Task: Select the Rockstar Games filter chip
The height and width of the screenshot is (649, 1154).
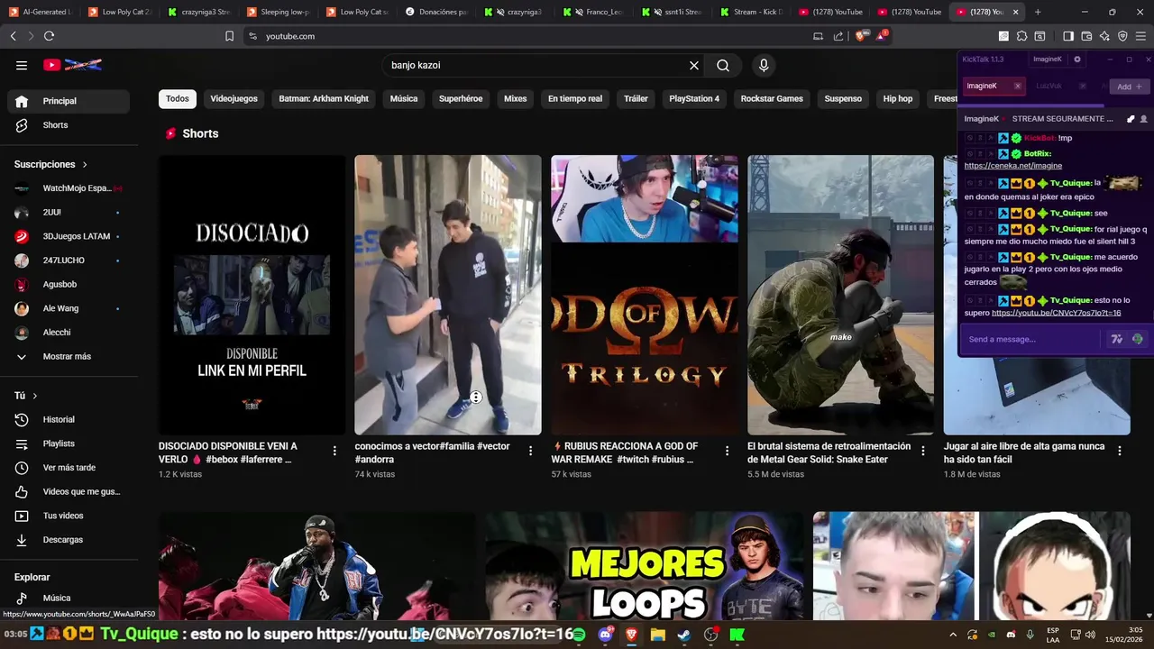Action: tap(772, 98)
